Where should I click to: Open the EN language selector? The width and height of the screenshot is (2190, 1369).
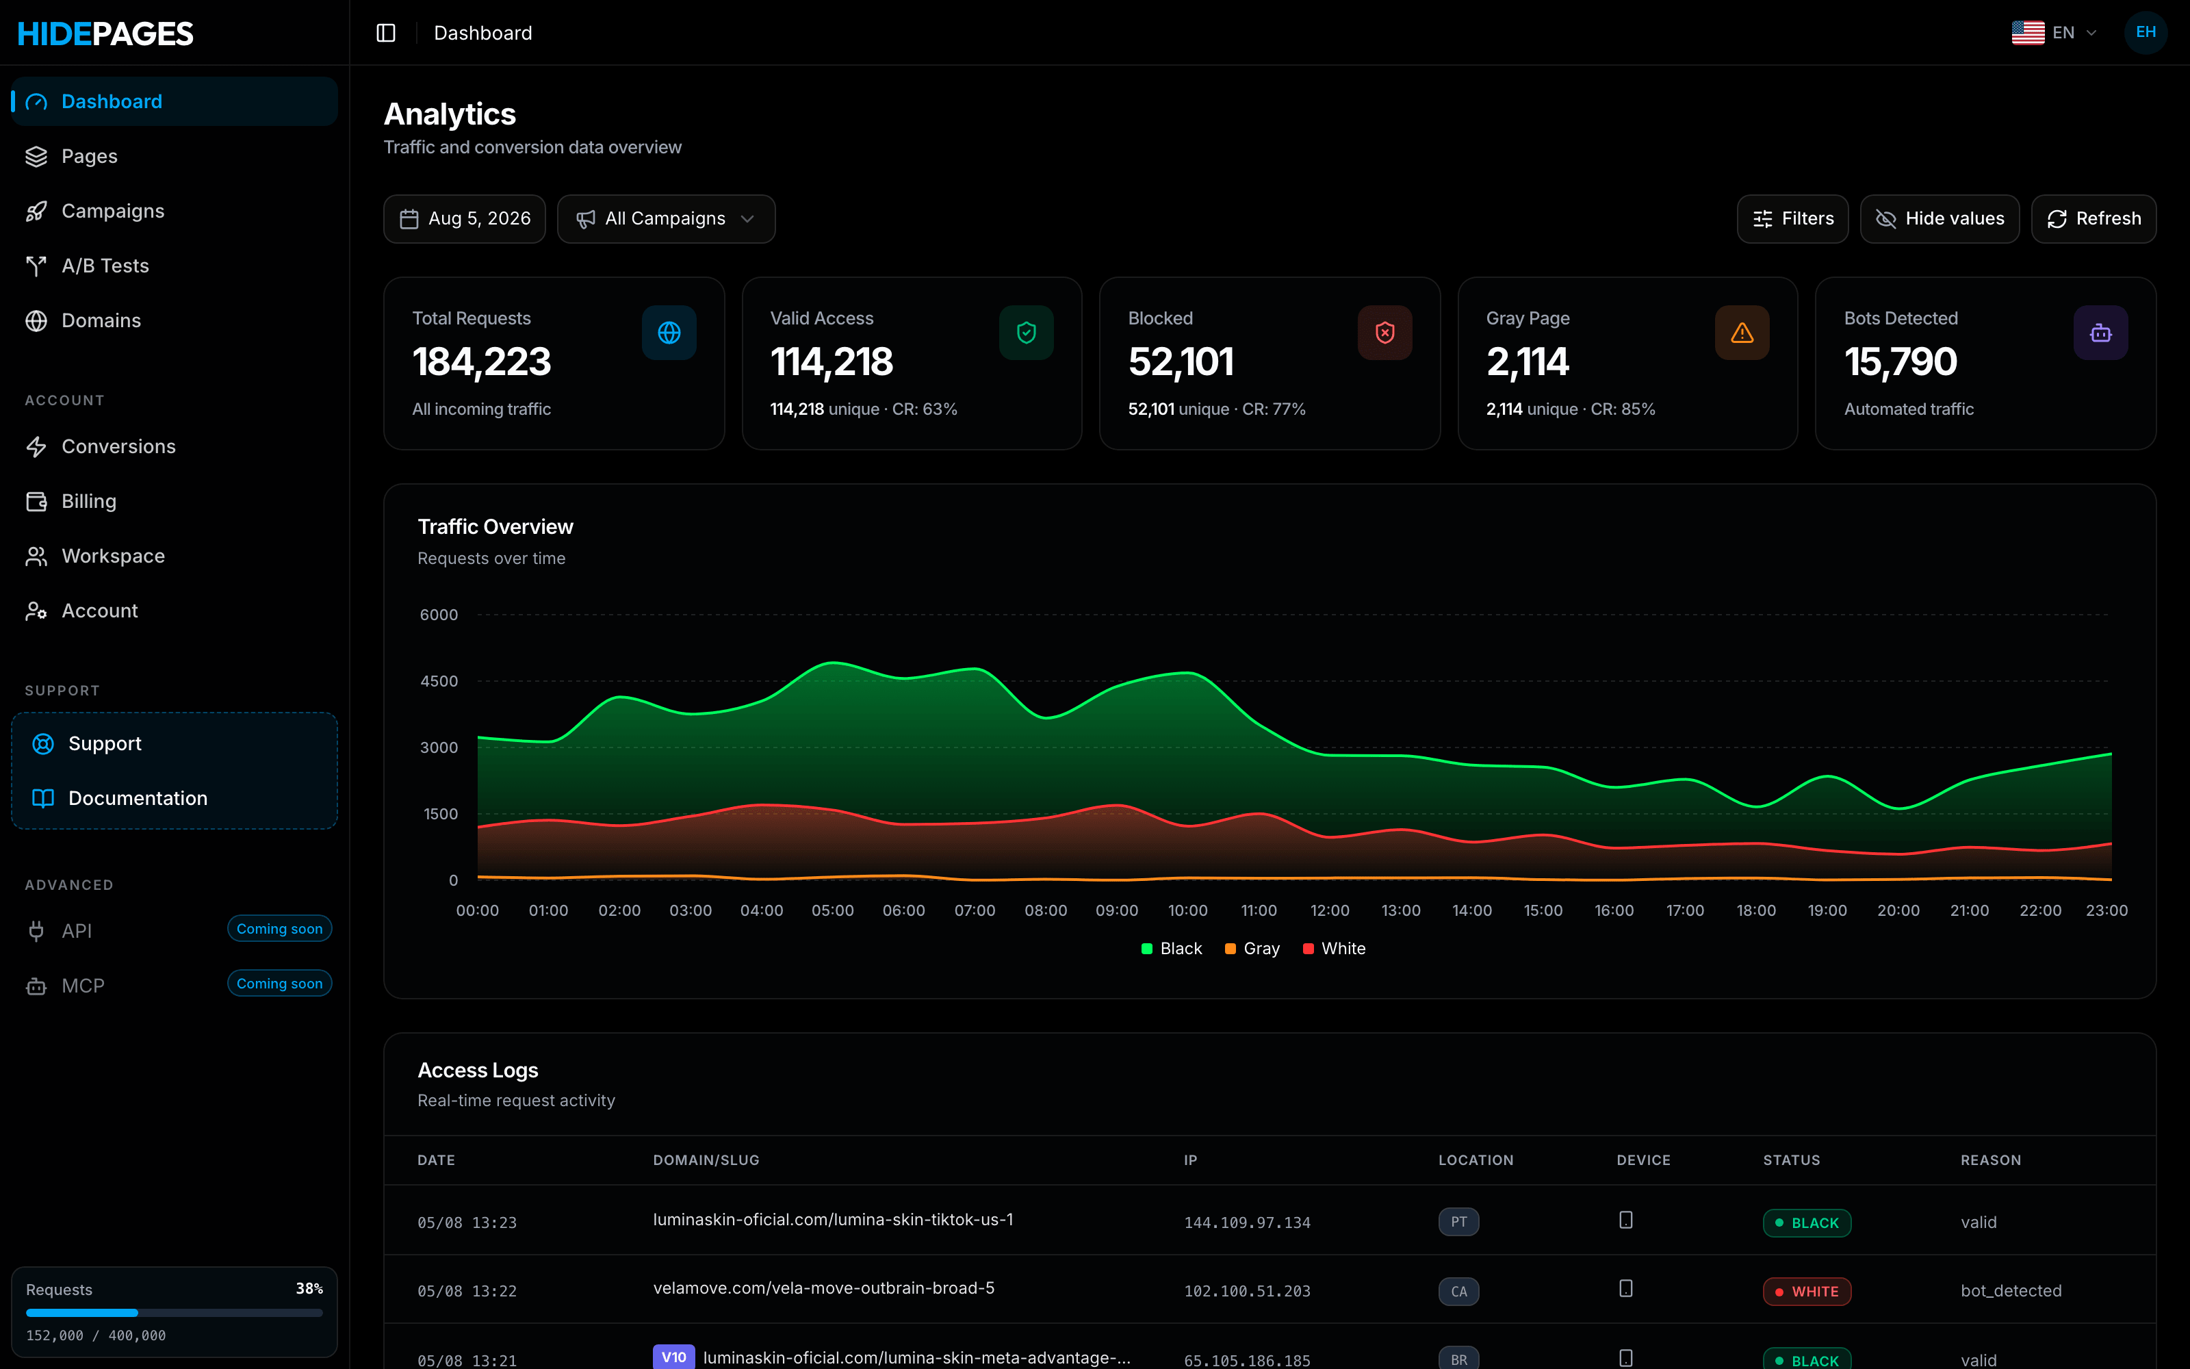pyautogui.click(x=2055, y=33)
